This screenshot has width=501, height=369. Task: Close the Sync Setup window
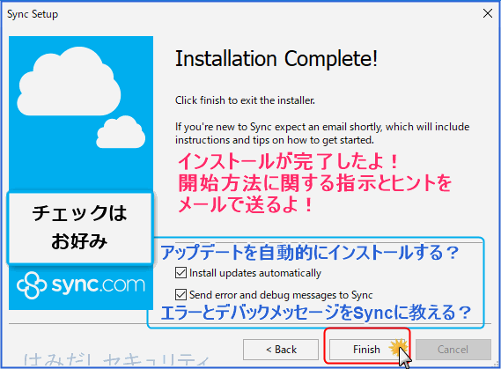pos(488,13)
